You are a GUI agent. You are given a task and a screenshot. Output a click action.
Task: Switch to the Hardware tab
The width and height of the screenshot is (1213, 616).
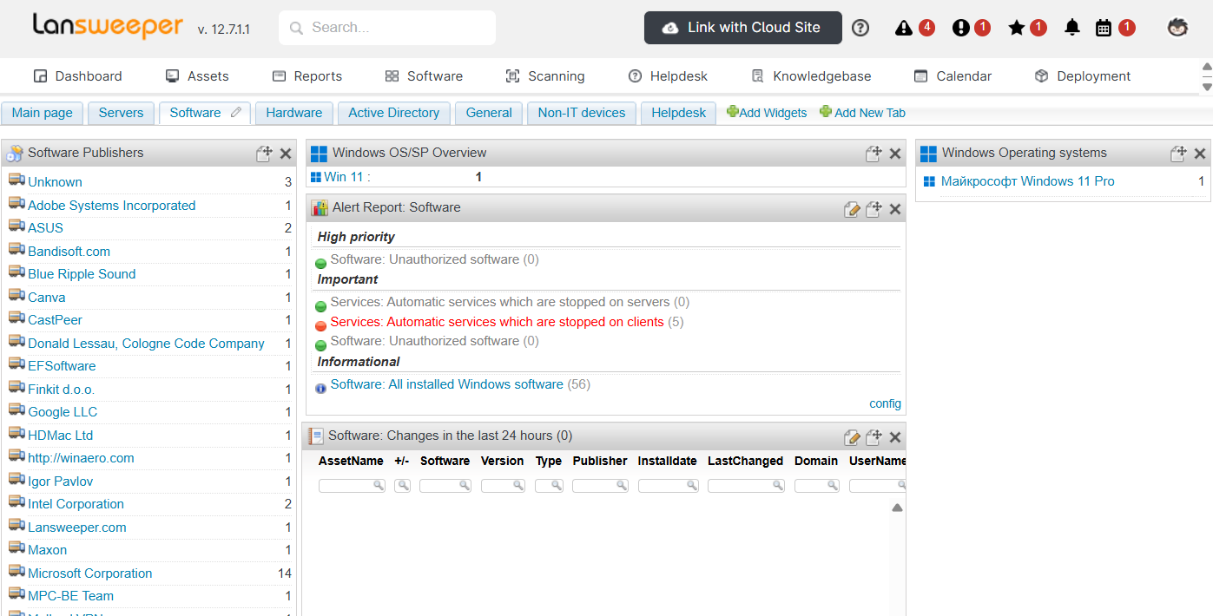294,113
